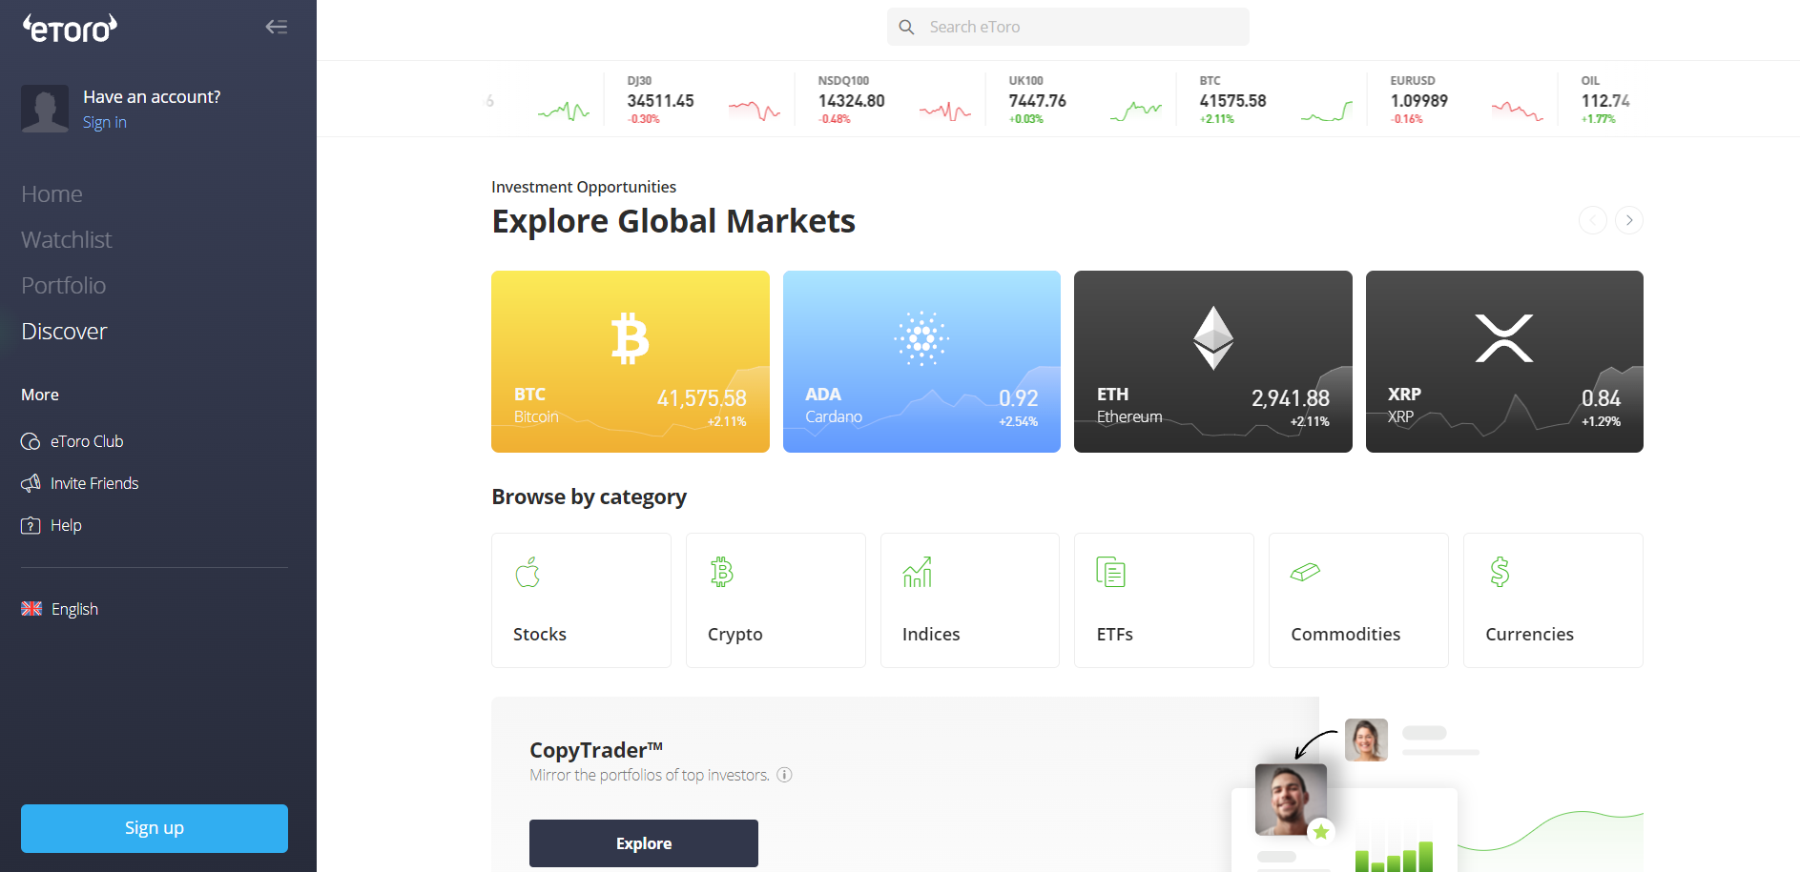Click the eToro logo
The width and height of the screenshot is (1800, 872).
click(70, 29)
